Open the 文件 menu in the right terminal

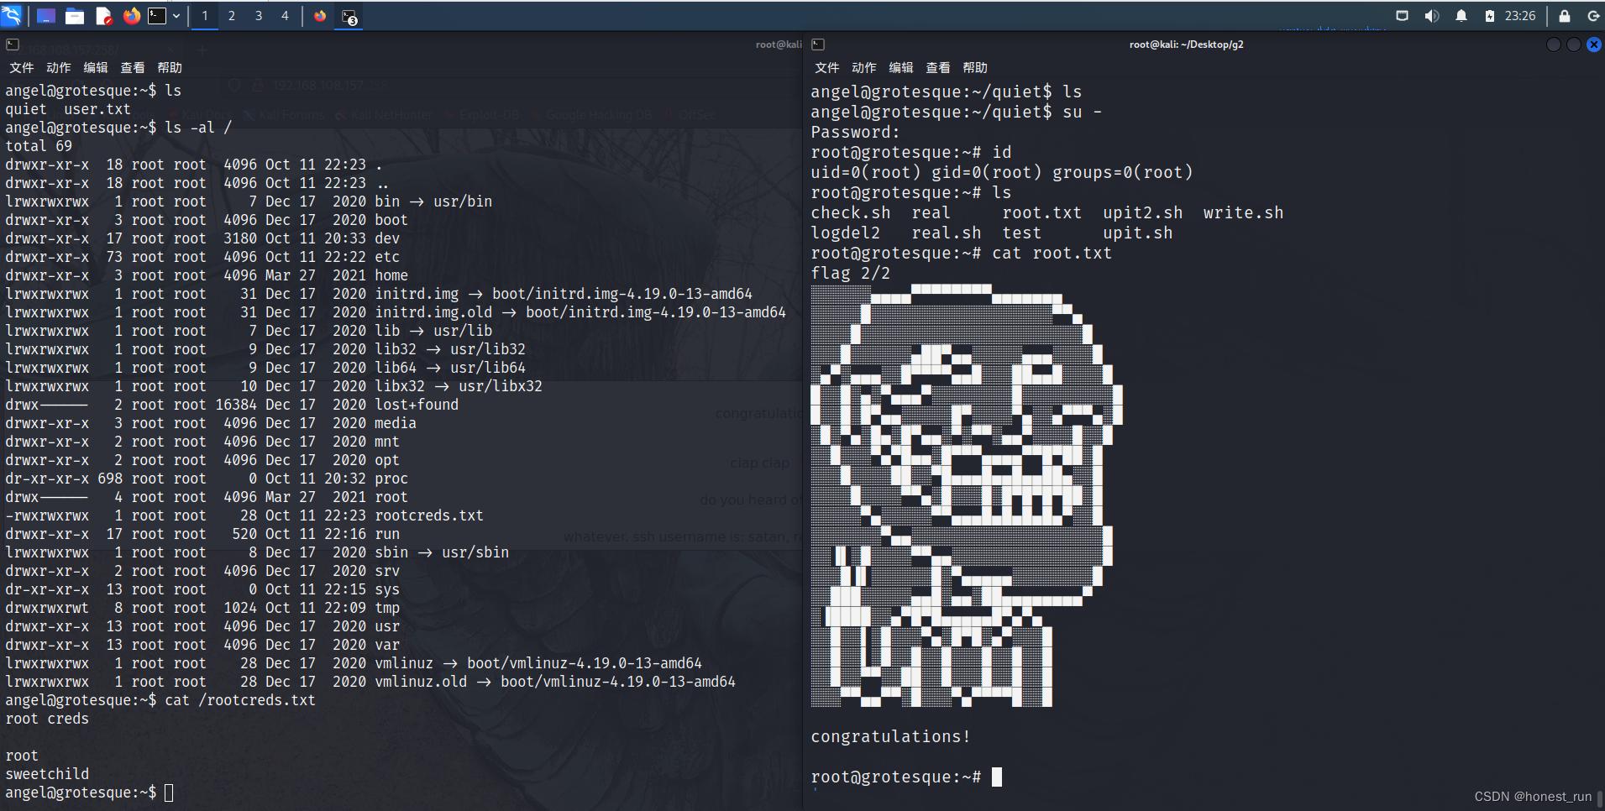click(x=826, y=68)
